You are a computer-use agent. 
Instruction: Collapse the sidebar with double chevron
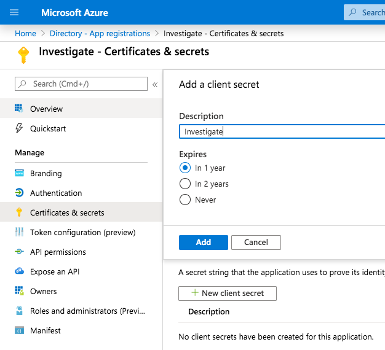[x=155, y=84]
